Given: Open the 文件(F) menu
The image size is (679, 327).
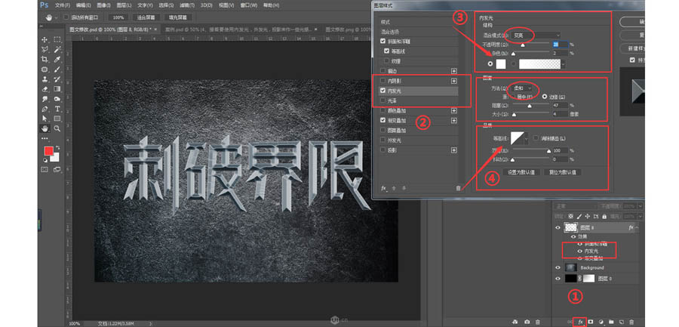Looking at the screenshot, I should coord(63,5).
